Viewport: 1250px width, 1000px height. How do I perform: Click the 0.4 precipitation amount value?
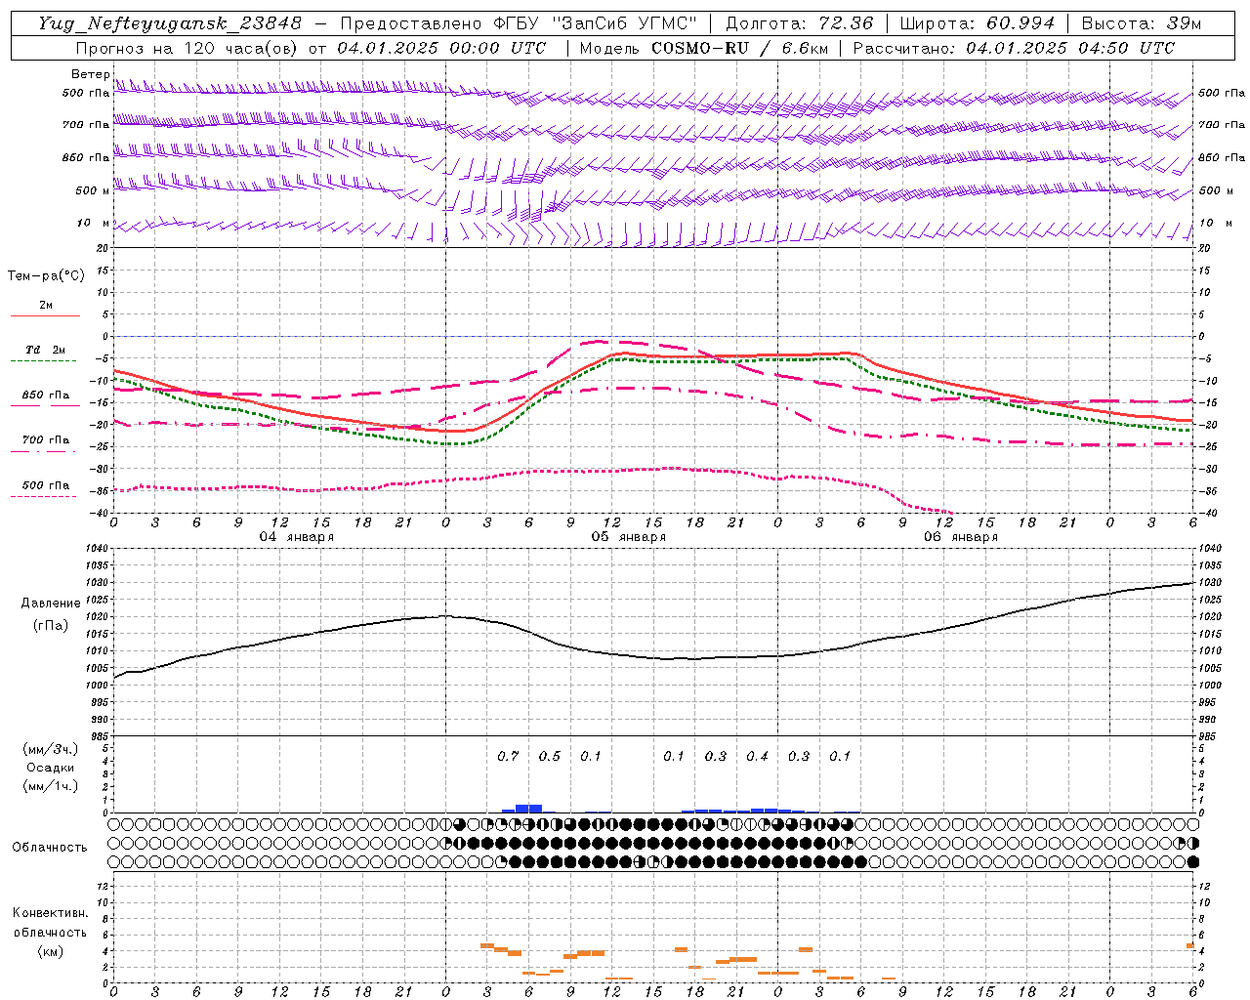coord(757,756)
